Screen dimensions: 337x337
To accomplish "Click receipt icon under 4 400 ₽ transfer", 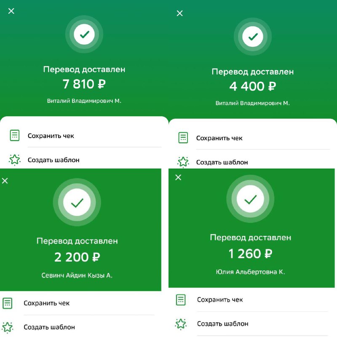I will pos(183,138).
